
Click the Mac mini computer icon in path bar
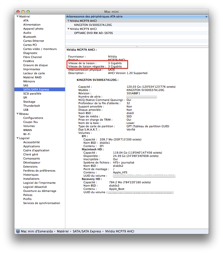(18, 231)
